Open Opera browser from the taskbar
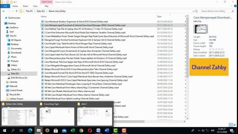The width and height of the screenshot is (238, 134). tap(90, 131)
